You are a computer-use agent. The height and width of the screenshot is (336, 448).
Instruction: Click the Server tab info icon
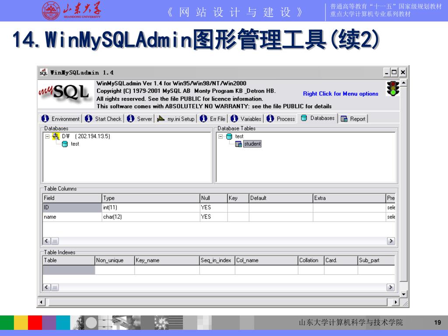point(130,118)
